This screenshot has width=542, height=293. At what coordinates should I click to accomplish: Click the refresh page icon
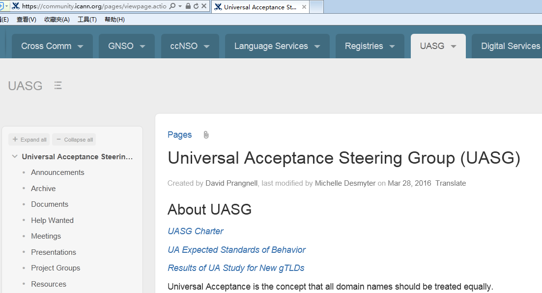(x=196, y=6)
